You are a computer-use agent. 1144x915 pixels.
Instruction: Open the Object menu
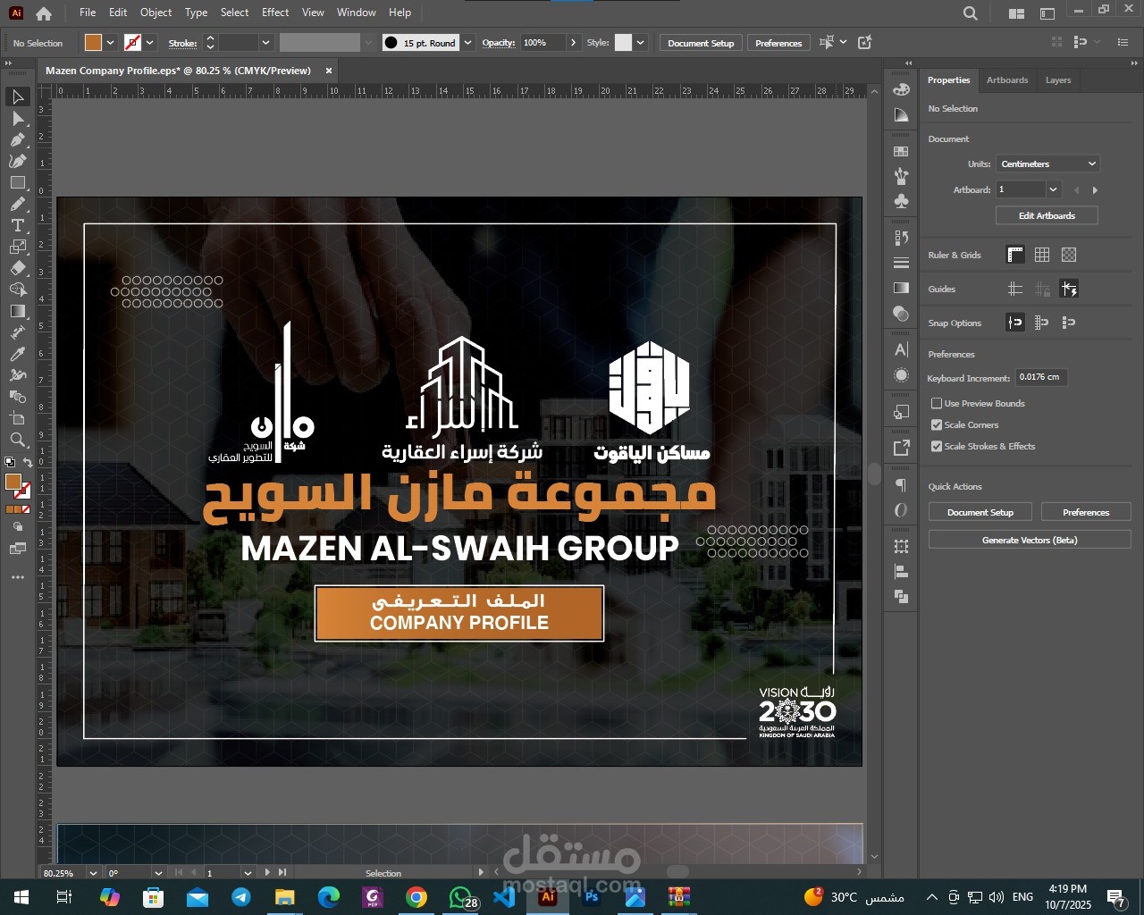[x=156, y=13]
